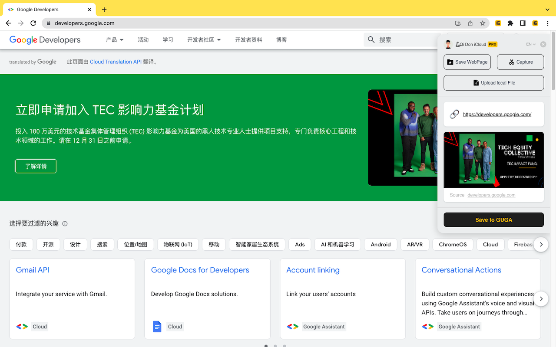
Task: Toggle the 物联网 (IoT) filter chip
Action: click(x=178, y=245)
